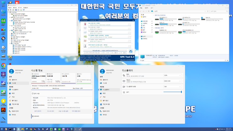Open the KN-DATA1 (C:) drive in Explorer
233x131 pixels.
(x=166, y=19)
